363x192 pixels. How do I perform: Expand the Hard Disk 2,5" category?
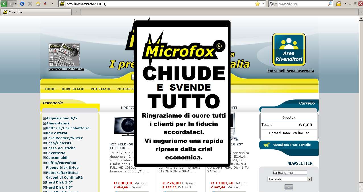point(45,183)
